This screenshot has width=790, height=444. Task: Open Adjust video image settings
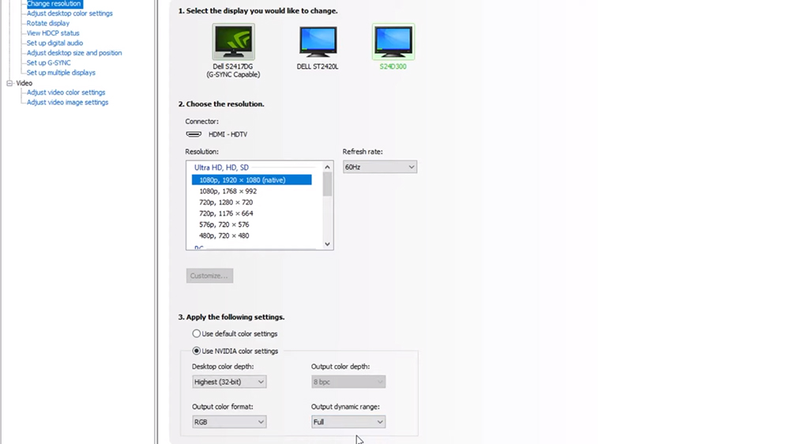pyautogui.click(x=67, y=102)
